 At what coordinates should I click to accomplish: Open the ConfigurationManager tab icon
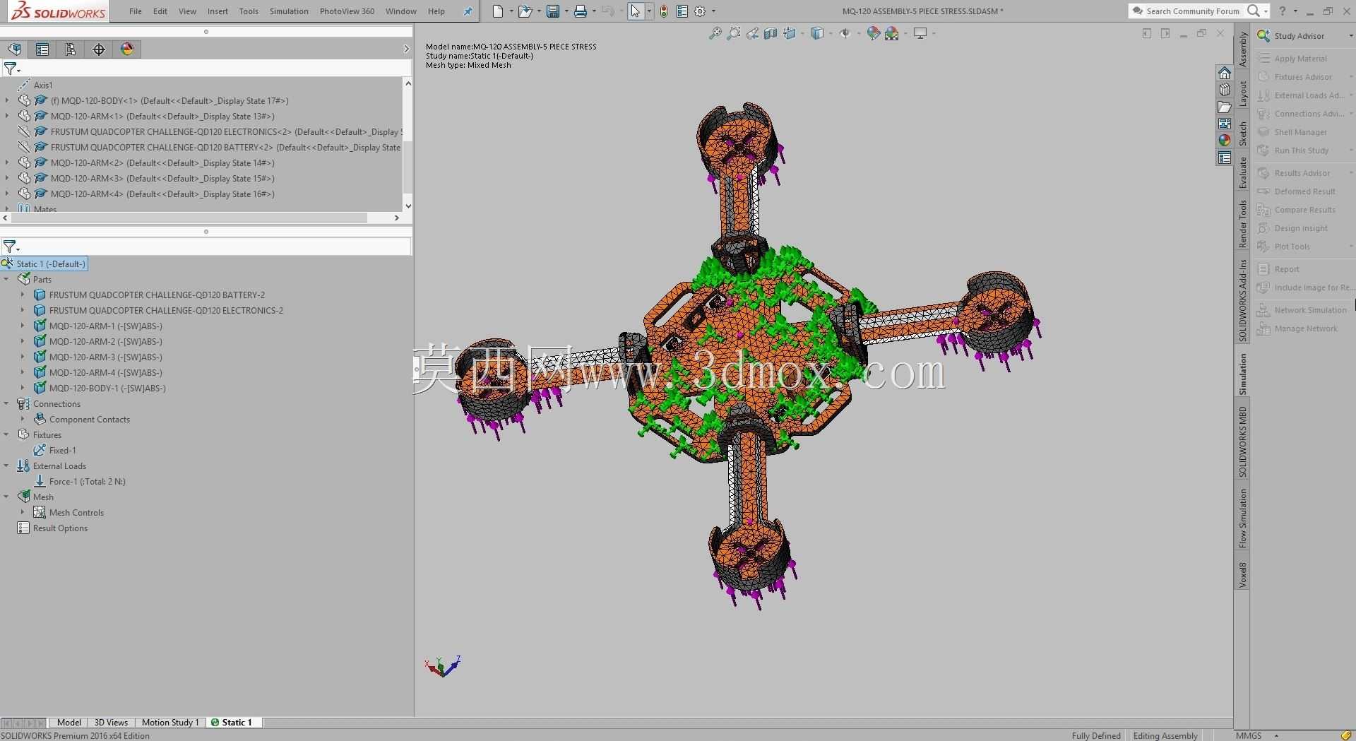click(71, 49)
